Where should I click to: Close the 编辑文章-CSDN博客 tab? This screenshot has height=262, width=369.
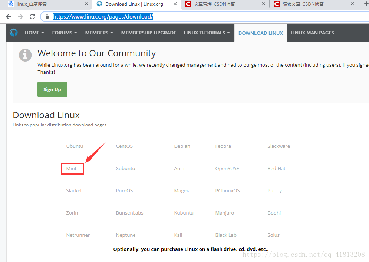[x=352, y=4]
